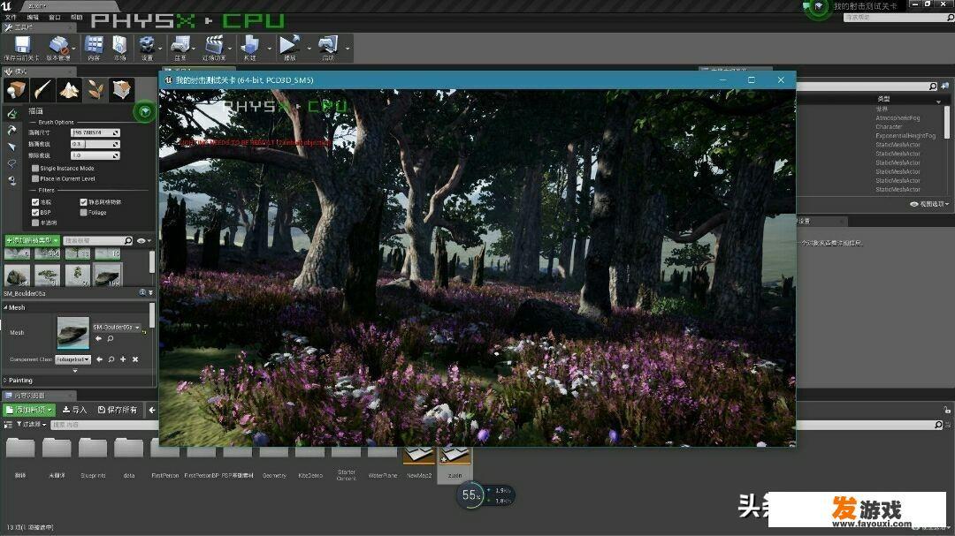Enable Single Instance Mode checkbox

[35, 169]
